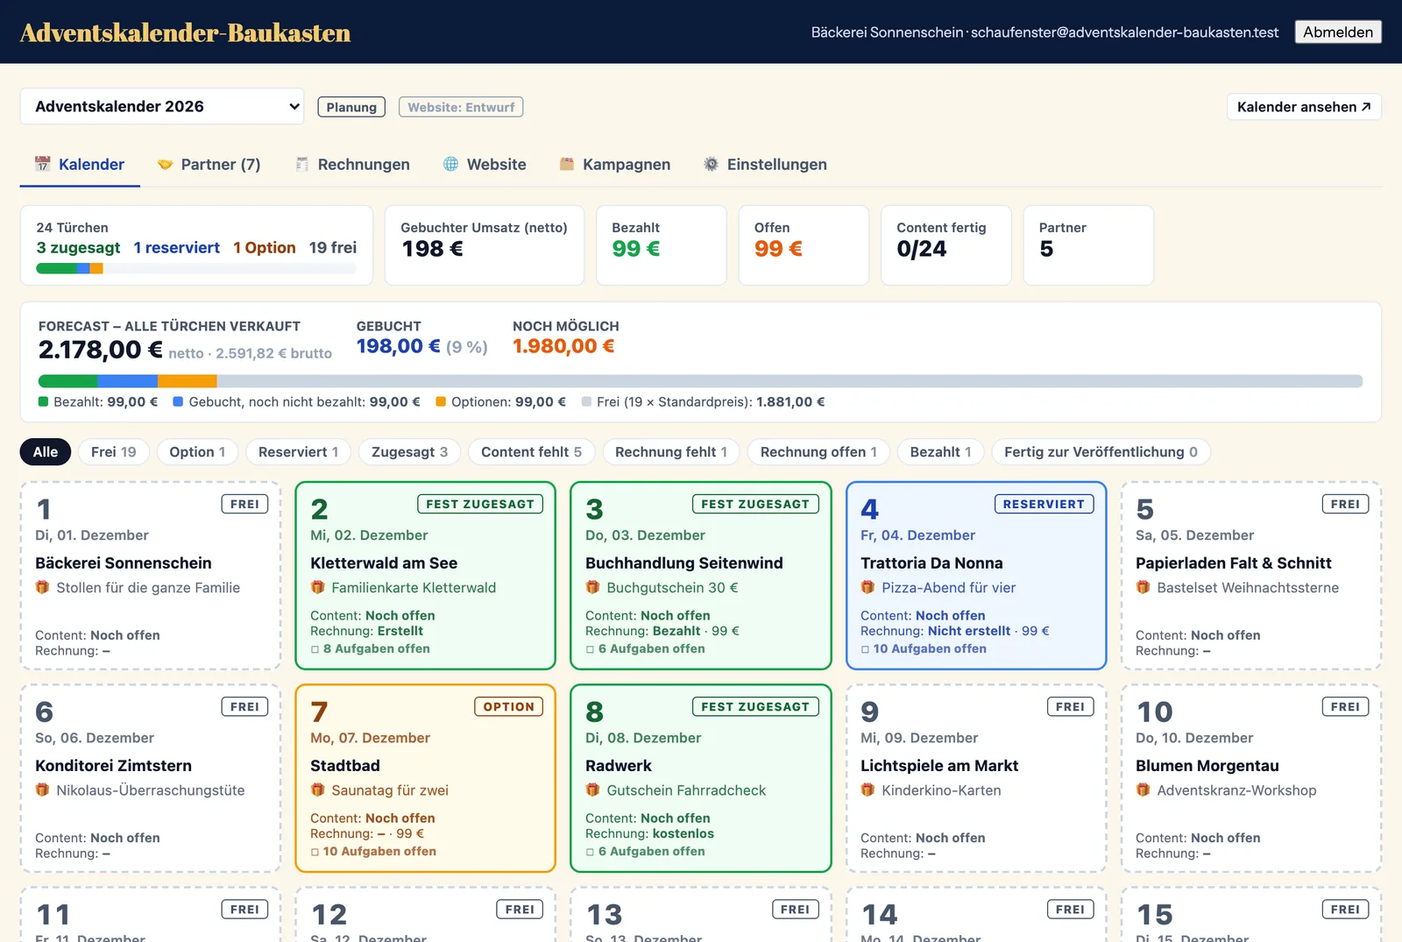Click the Einstellungen gear icon
The image size is (1402, 942).
pos(712,164)
